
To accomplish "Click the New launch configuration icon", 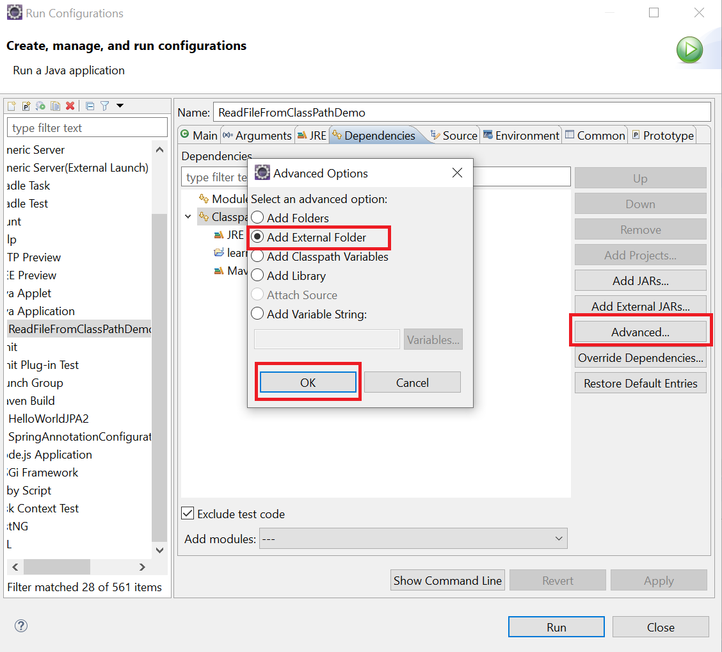I will (x=12, y=106).
